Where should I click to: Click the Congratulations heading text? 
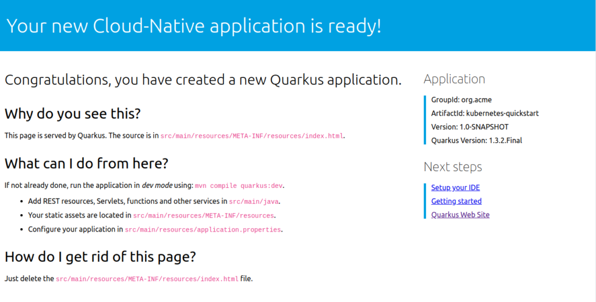[203, 80]
